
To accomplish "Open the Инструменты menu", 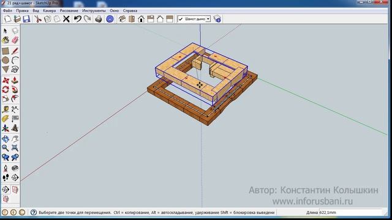I will pos(94,11).
